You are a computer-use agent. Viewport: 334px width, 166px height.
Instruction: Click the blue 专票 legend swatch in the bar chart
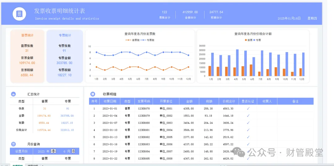[254, 40]
